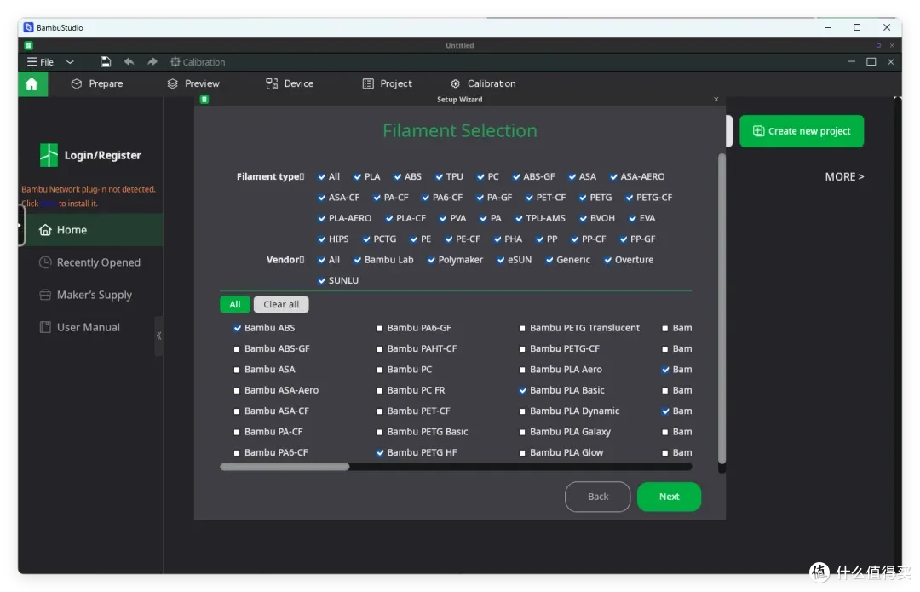
Task: Maximize the BambuStudio outer window
Action: tap(857, 27)
